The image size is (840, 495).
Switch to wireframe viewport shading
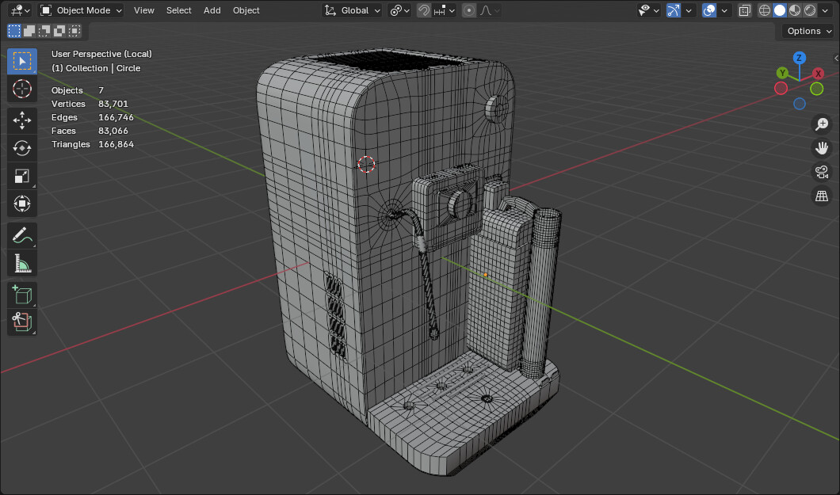point(765,10)
